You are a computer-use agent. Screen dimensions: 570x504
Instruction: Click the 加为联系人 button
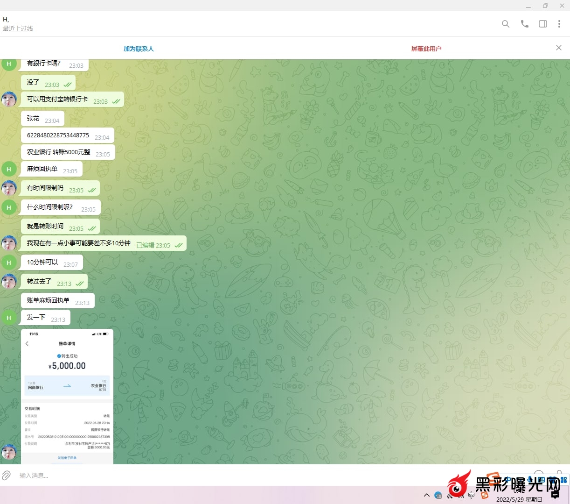point(139,49)
